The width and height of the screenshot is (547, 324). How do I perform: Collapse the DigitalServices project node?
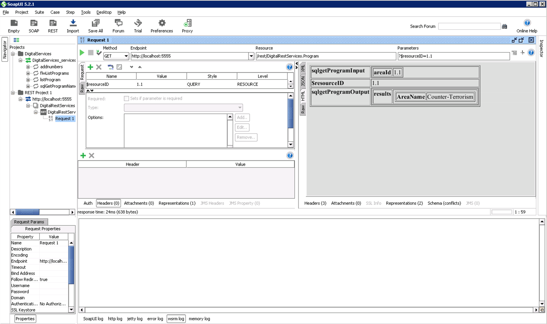pyautogui.click(x=13, y=54)
